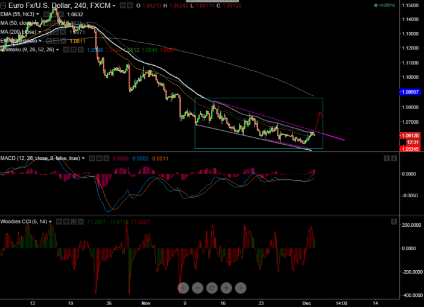Open the Ichimoku settings gear
The image size is (424, 307).
[74, 50]
